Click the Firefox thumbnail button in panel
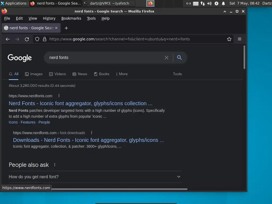Viewport: 272px width, 204px height. click(x=150, y=3)
